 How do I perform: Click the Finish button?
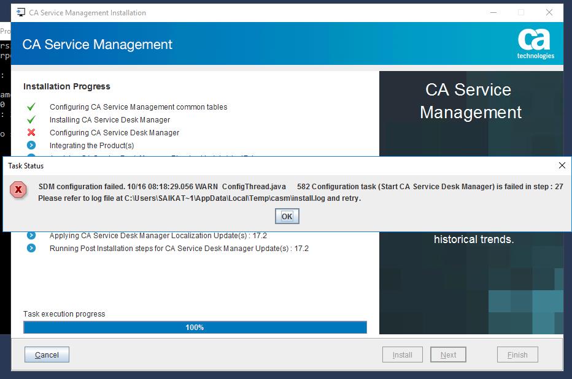point(517,354)
